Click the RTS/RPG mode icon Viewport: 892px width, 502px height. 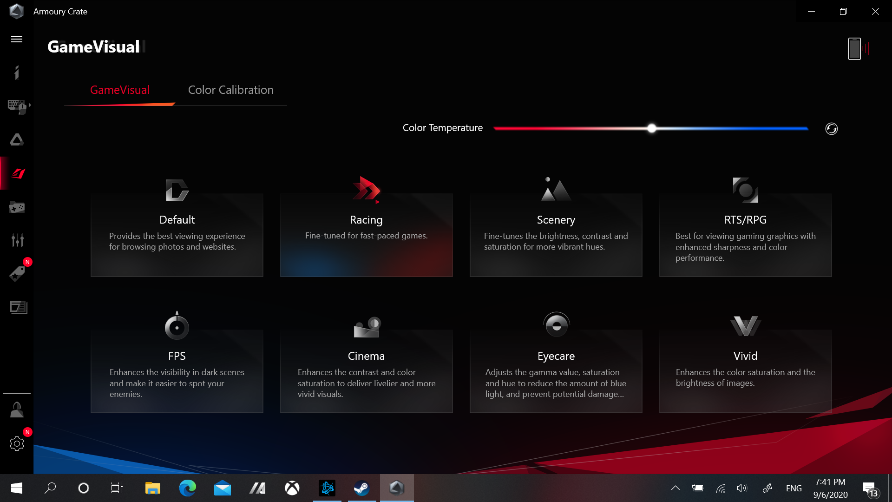745,190
